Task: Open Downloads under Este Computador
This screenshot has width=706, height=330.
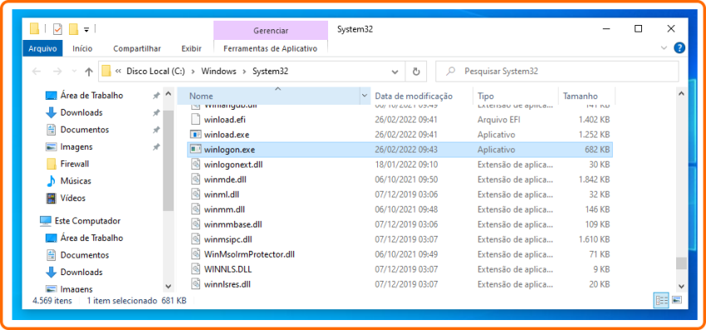Action: coord(81,272)
